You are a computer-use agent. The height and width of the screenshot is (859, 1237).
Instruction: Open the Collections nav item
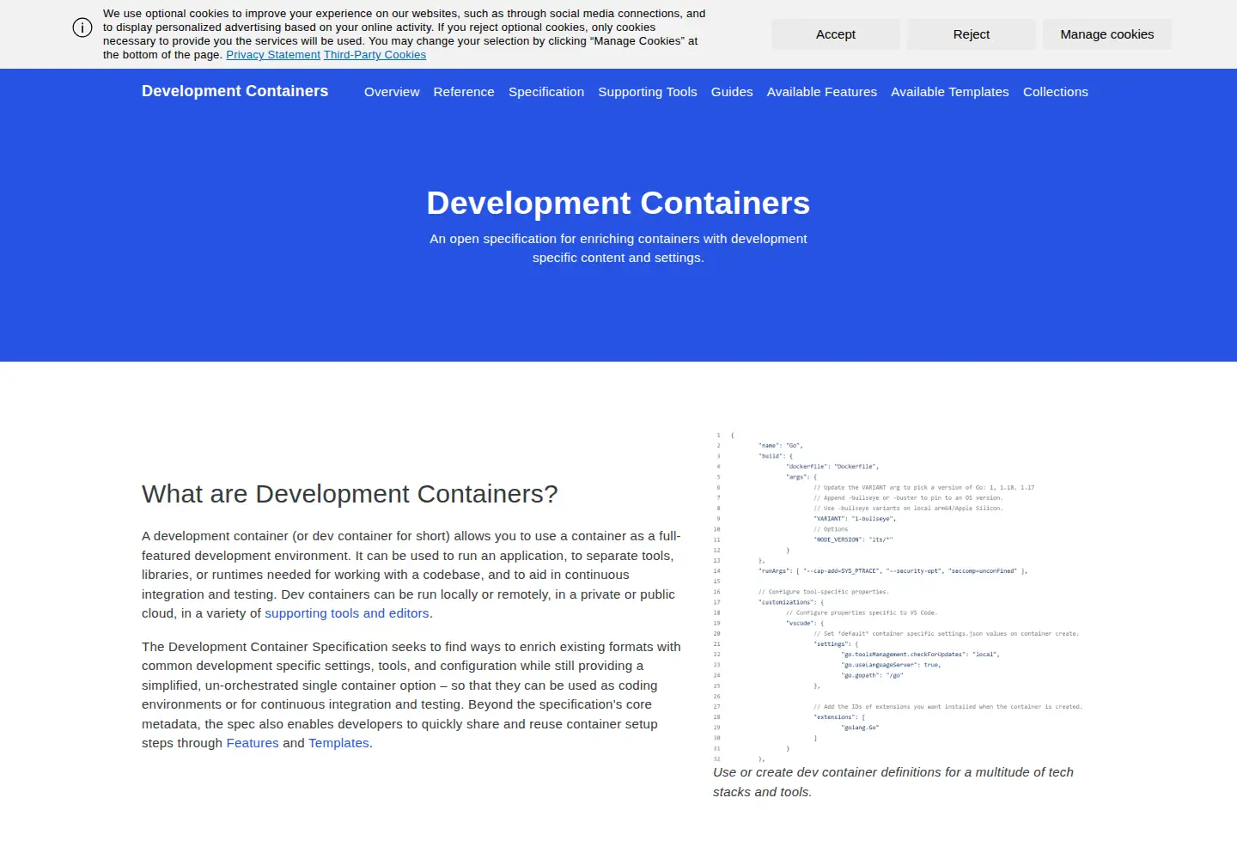click(x=1056, y=92)
